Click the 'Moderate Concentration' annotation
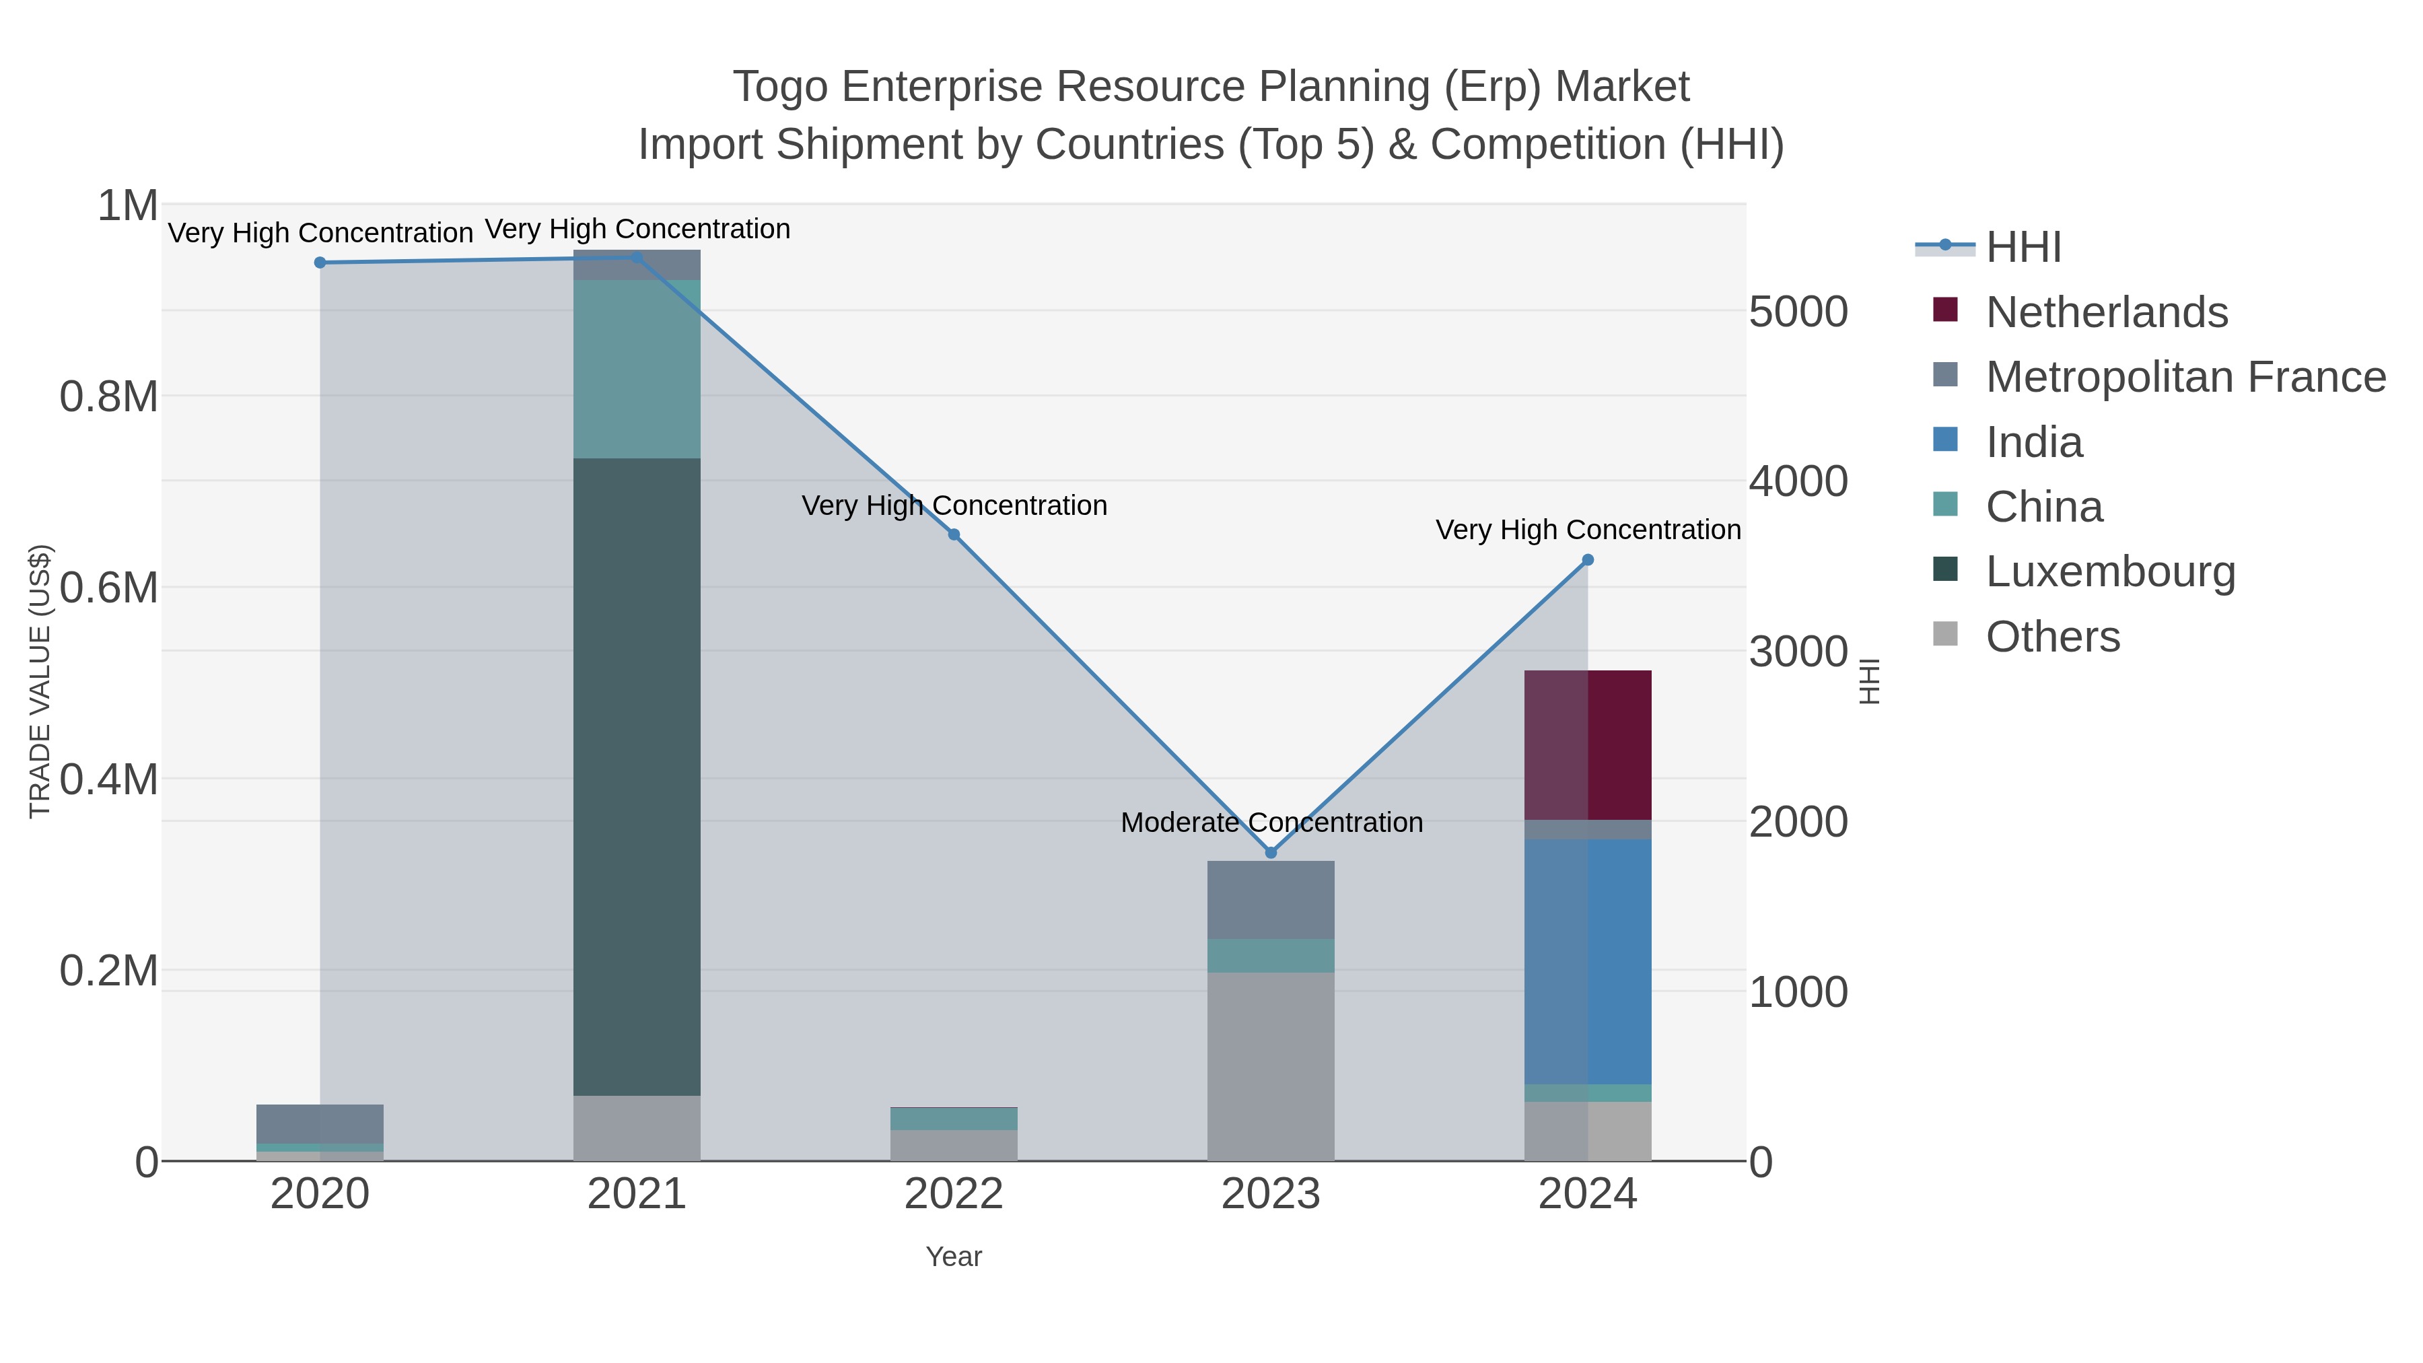2423x1363 pixels. [1271, 823]
